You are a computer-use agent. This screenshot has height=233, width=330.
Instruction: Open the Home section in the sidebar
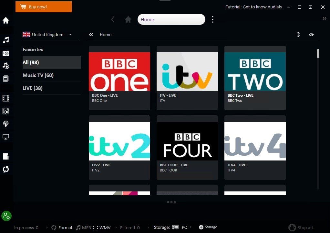click(x=6, y=20)
